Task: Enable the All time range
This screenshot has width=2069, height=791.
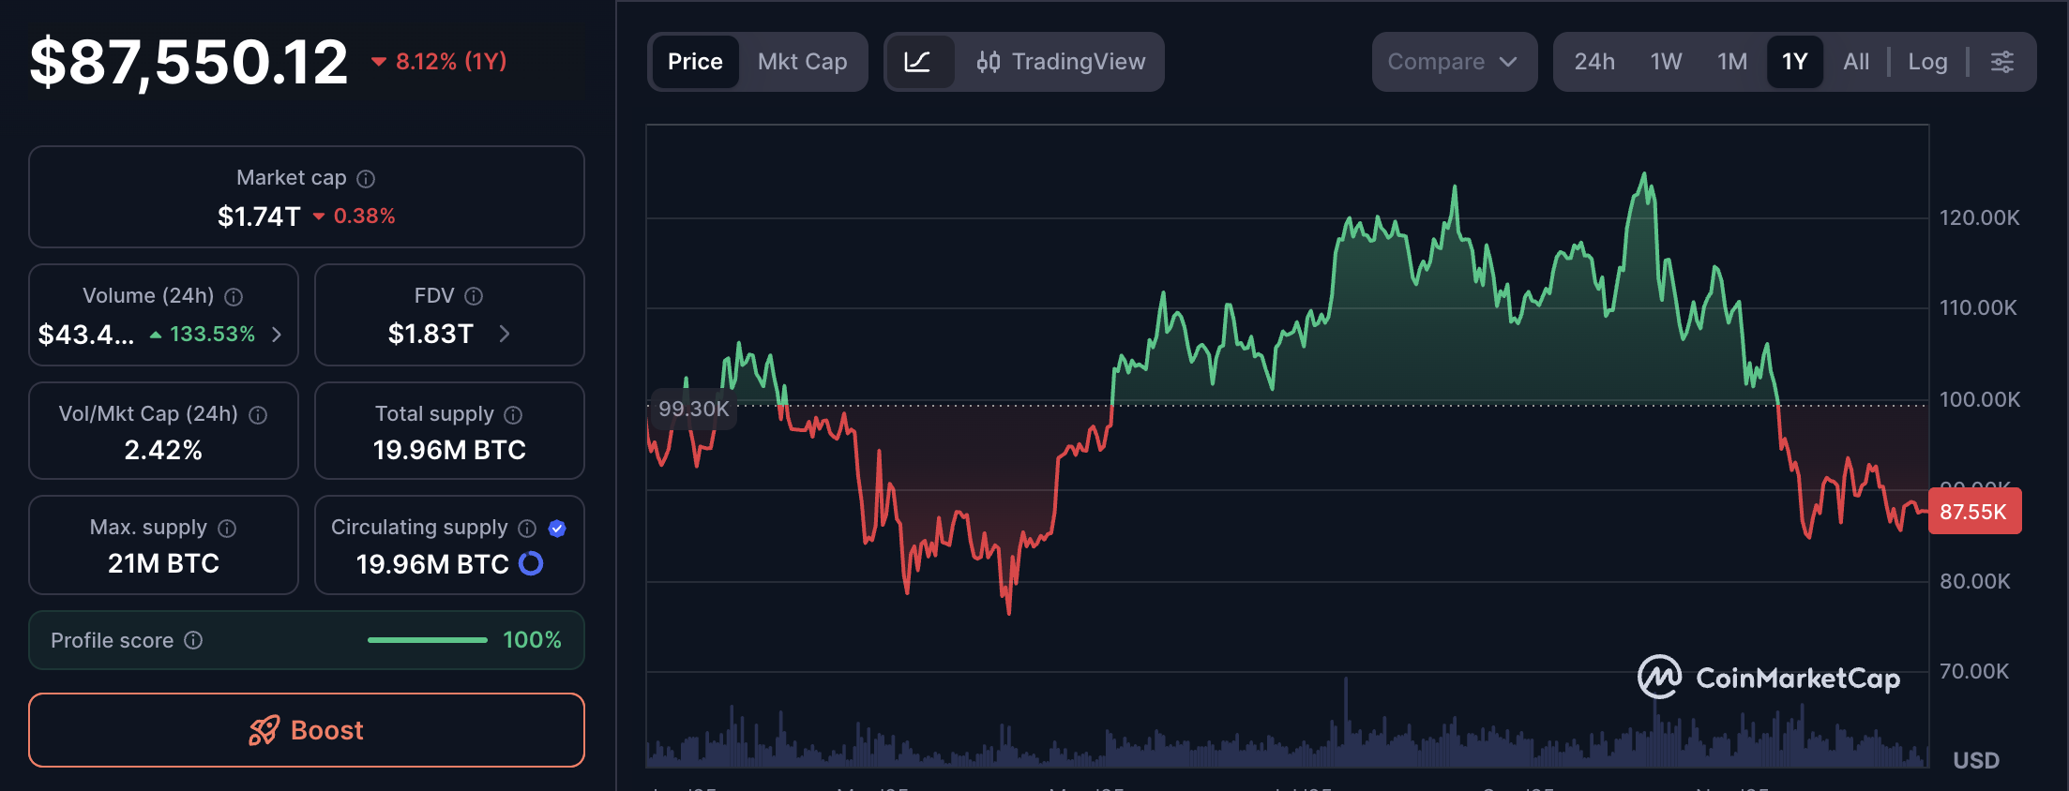Action: click(x=1855, y=61)
